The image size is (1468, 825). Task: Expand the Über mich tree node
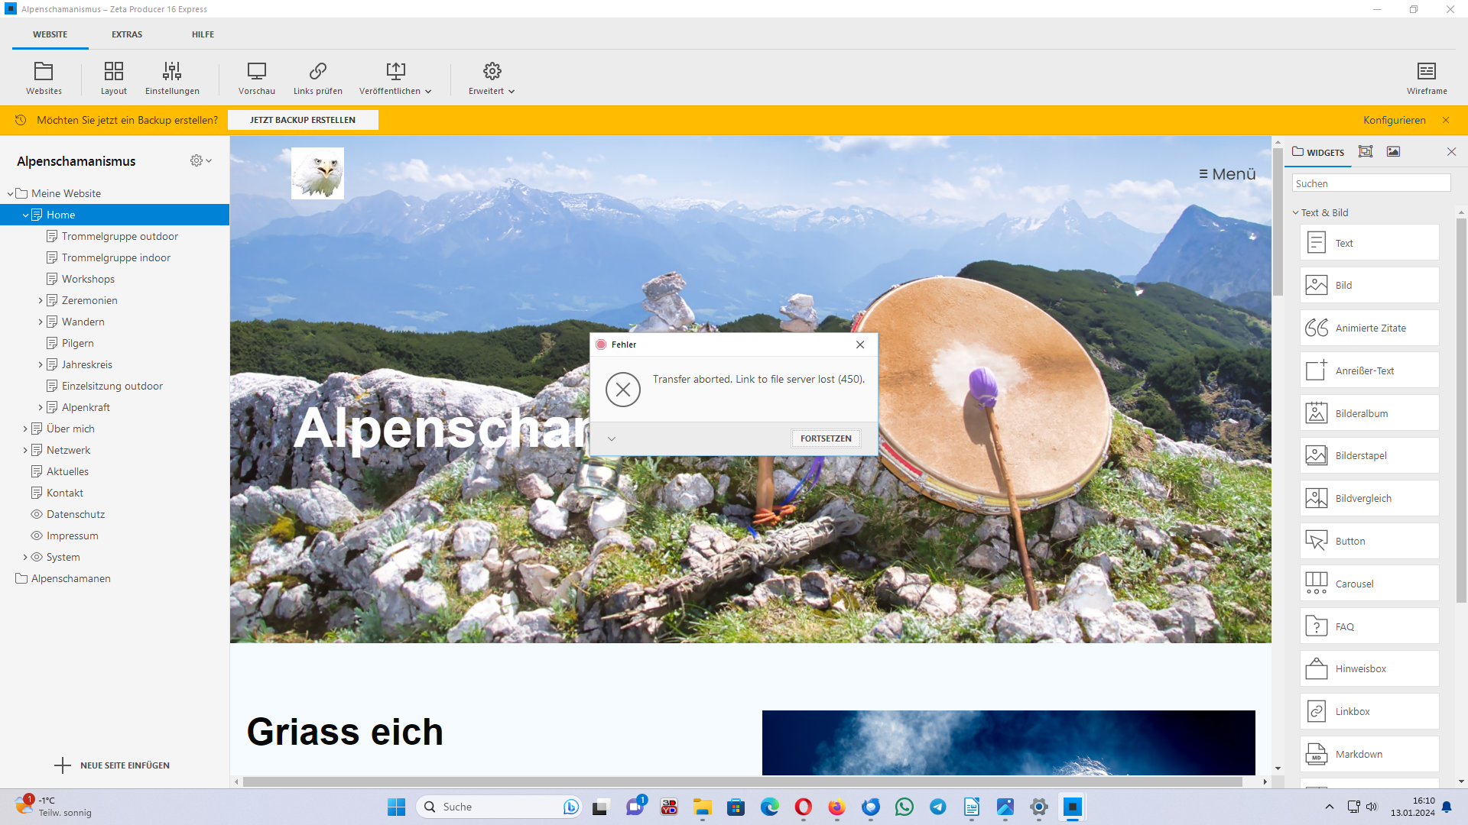[x=25, y=429]
